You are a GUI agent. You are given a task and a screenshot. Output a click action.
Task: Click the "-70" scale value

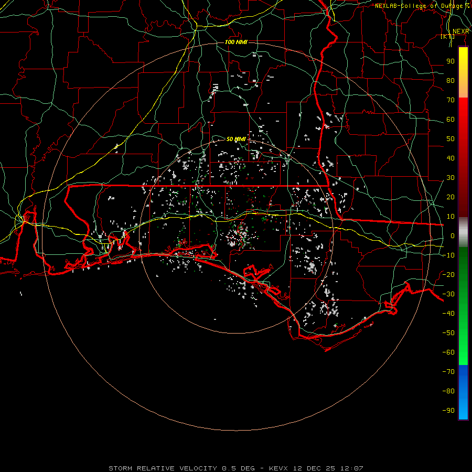[x=448, y=371]
